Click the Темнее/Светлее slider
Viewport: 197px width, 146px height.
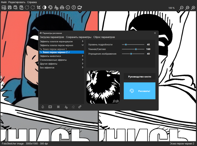(133, 49)
